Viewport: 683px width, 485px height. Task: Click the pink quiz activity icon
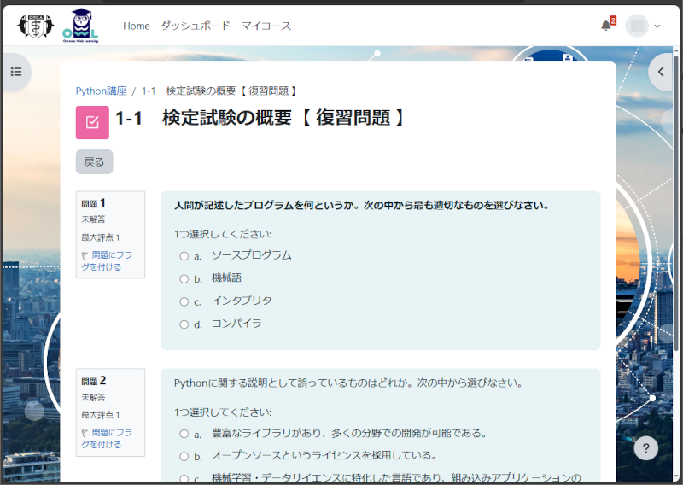pyautogui.click(x=92, y=122)
